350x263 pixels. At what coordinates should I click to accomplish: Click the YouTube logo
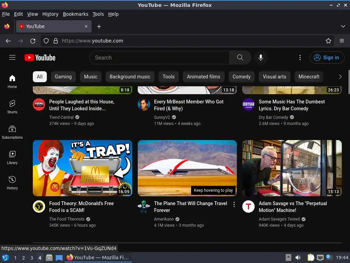click(40, 58)
